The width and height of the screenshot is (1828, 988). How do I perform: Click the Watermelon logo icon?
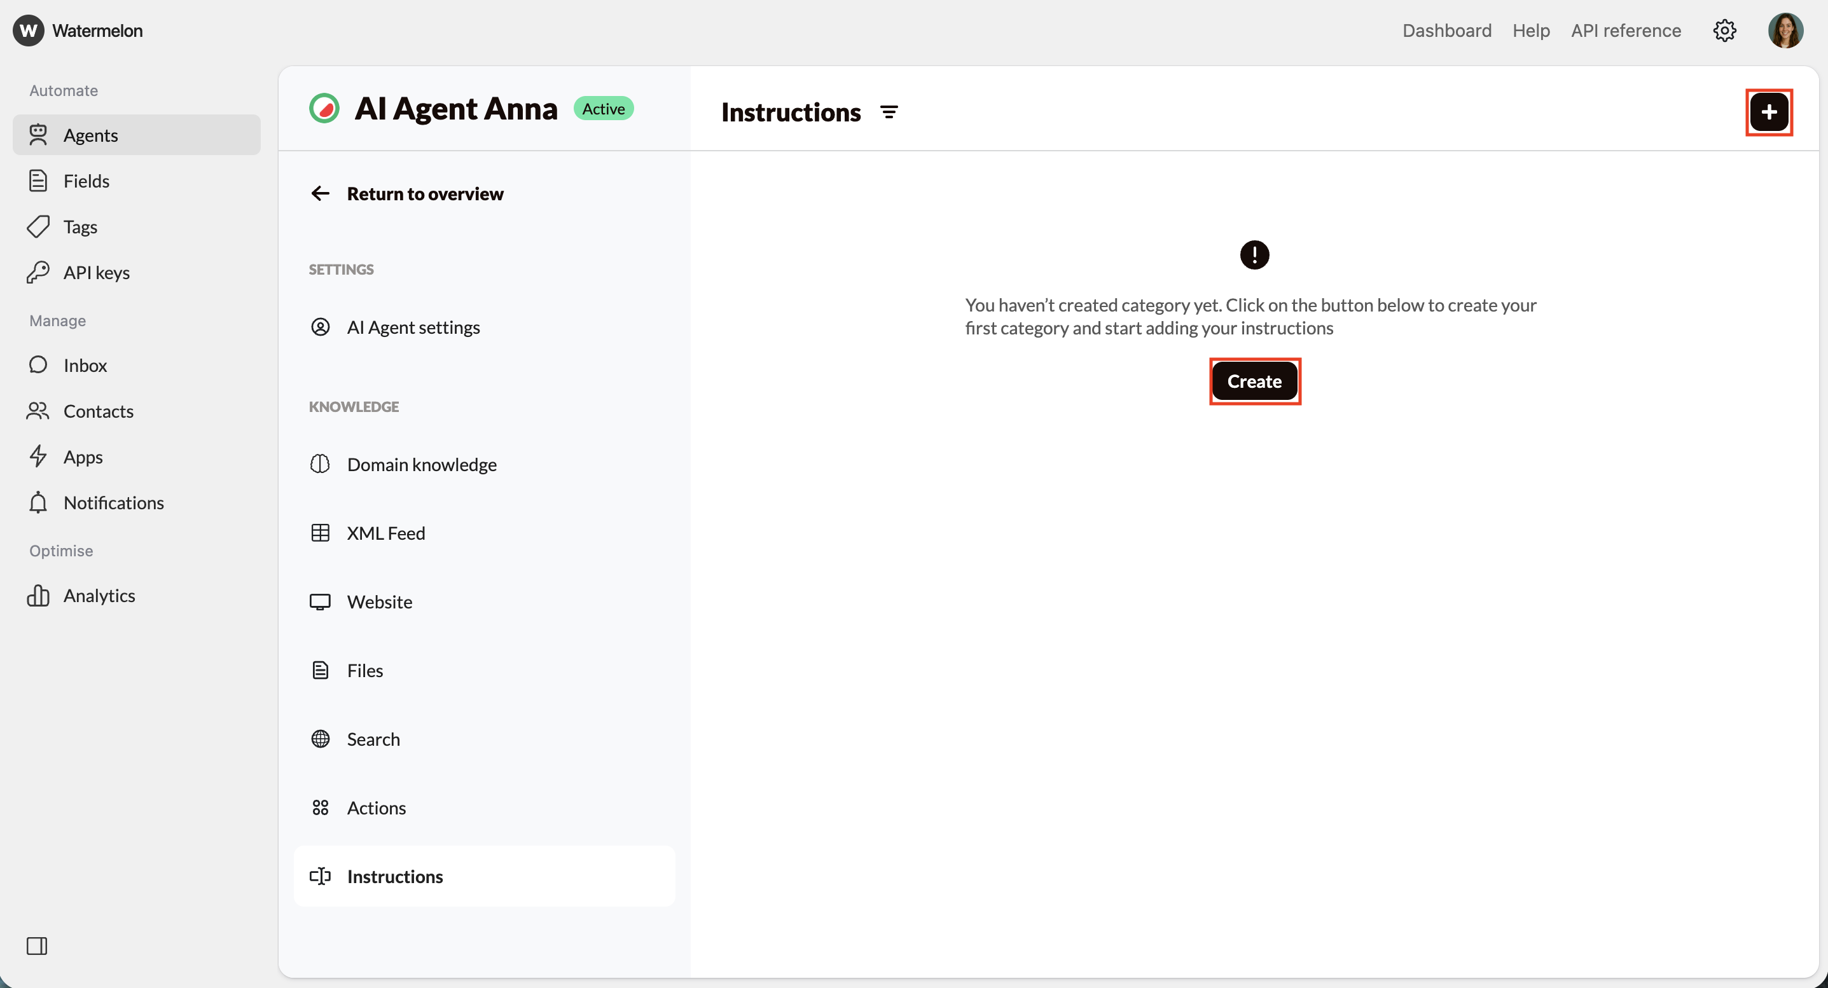29,31
